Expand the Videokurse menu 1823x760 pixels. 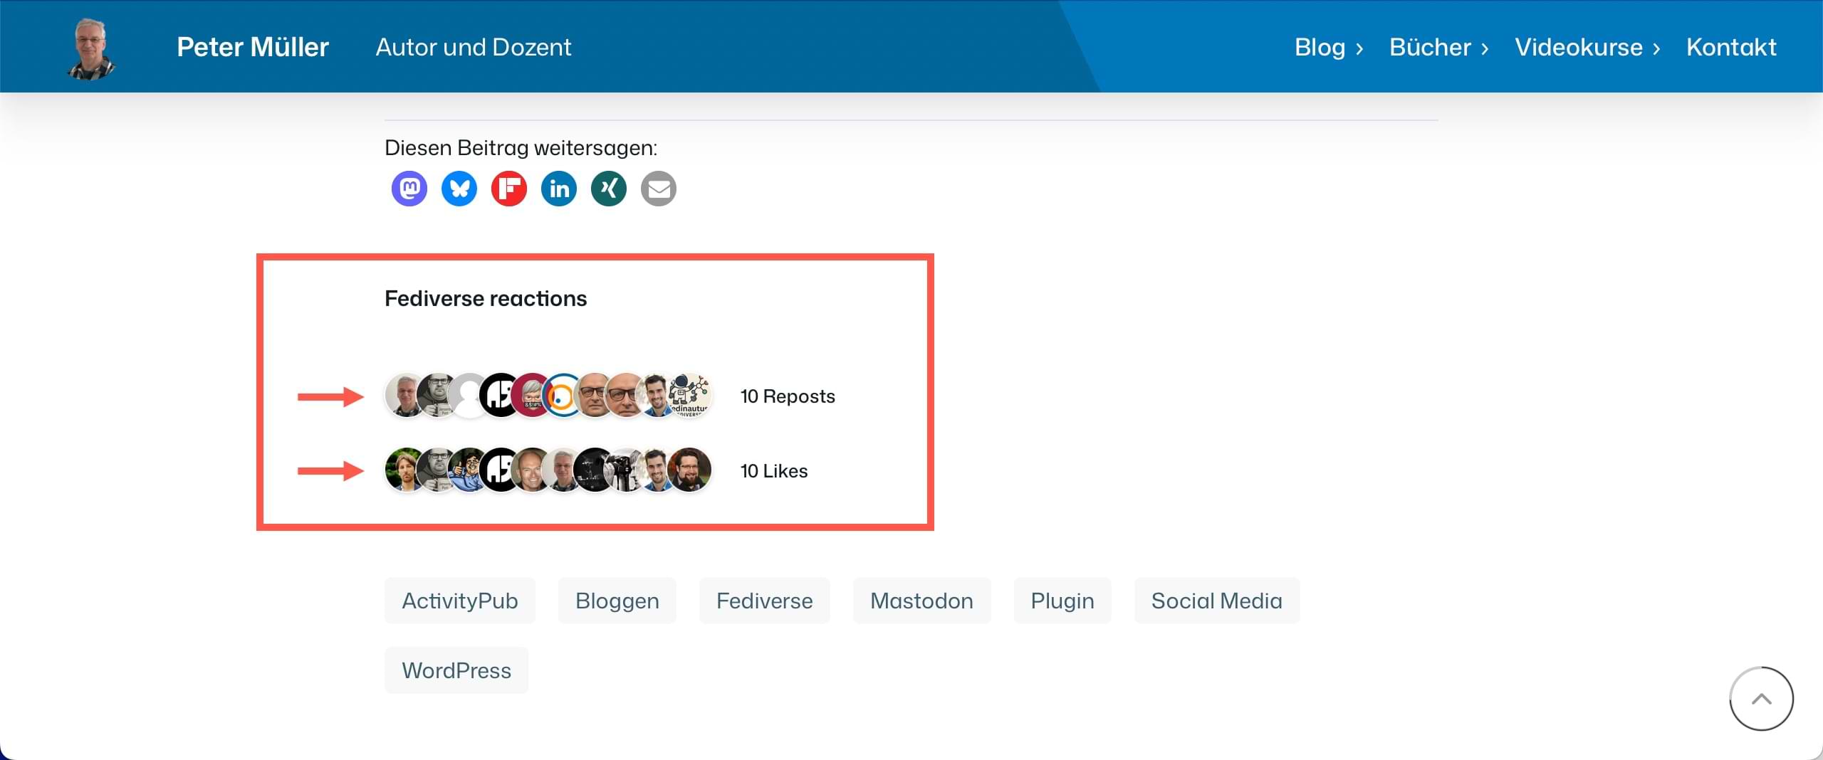pyautogui.click(x=1587, y=47)
